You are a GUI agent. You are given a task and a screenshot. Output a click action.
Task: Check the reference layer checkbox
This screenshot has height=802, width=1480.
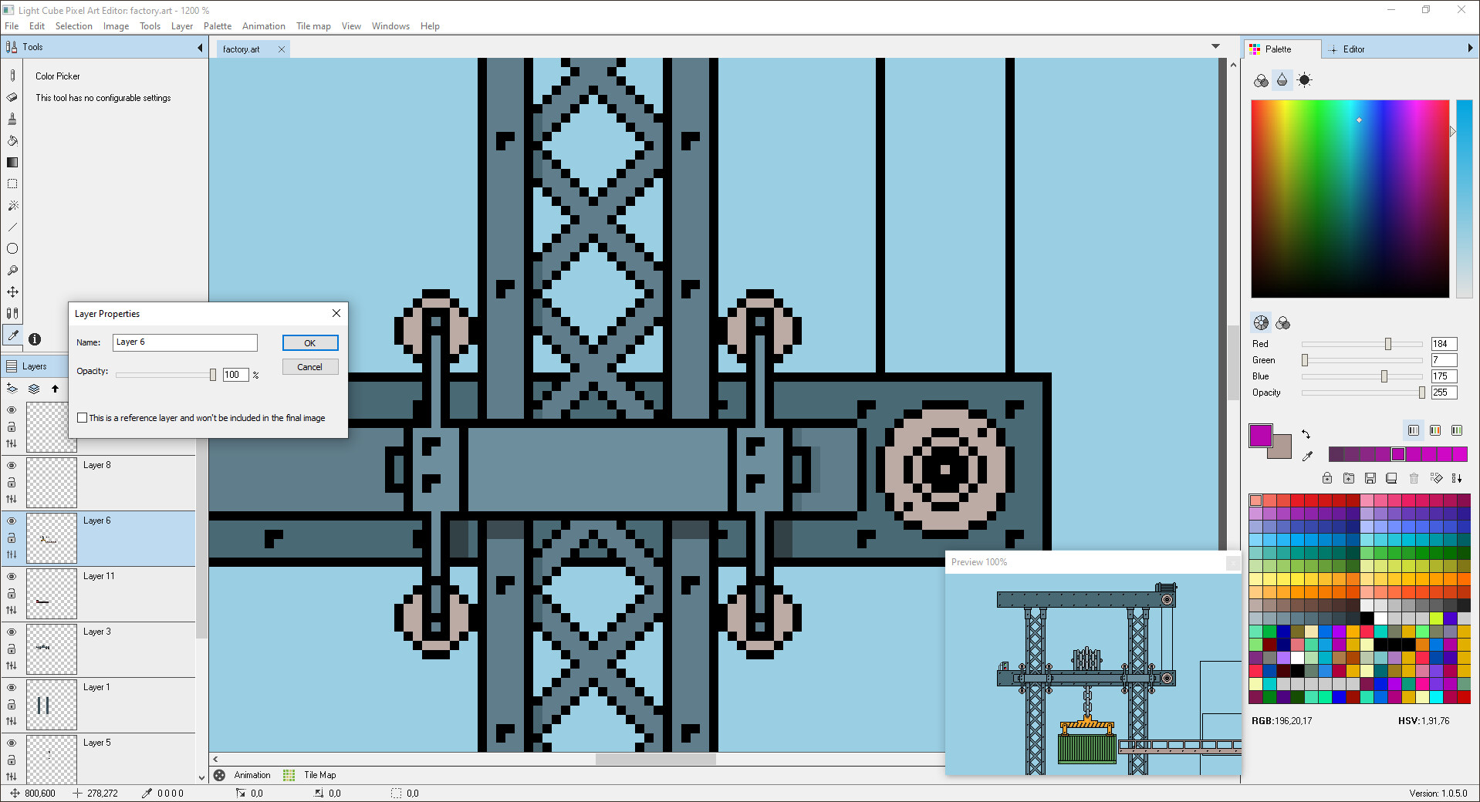point(83,417)
